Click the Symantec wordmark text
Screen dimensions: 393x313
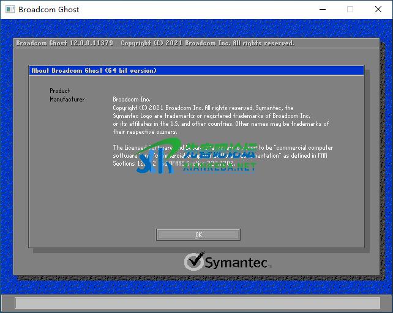pos(236,263)
